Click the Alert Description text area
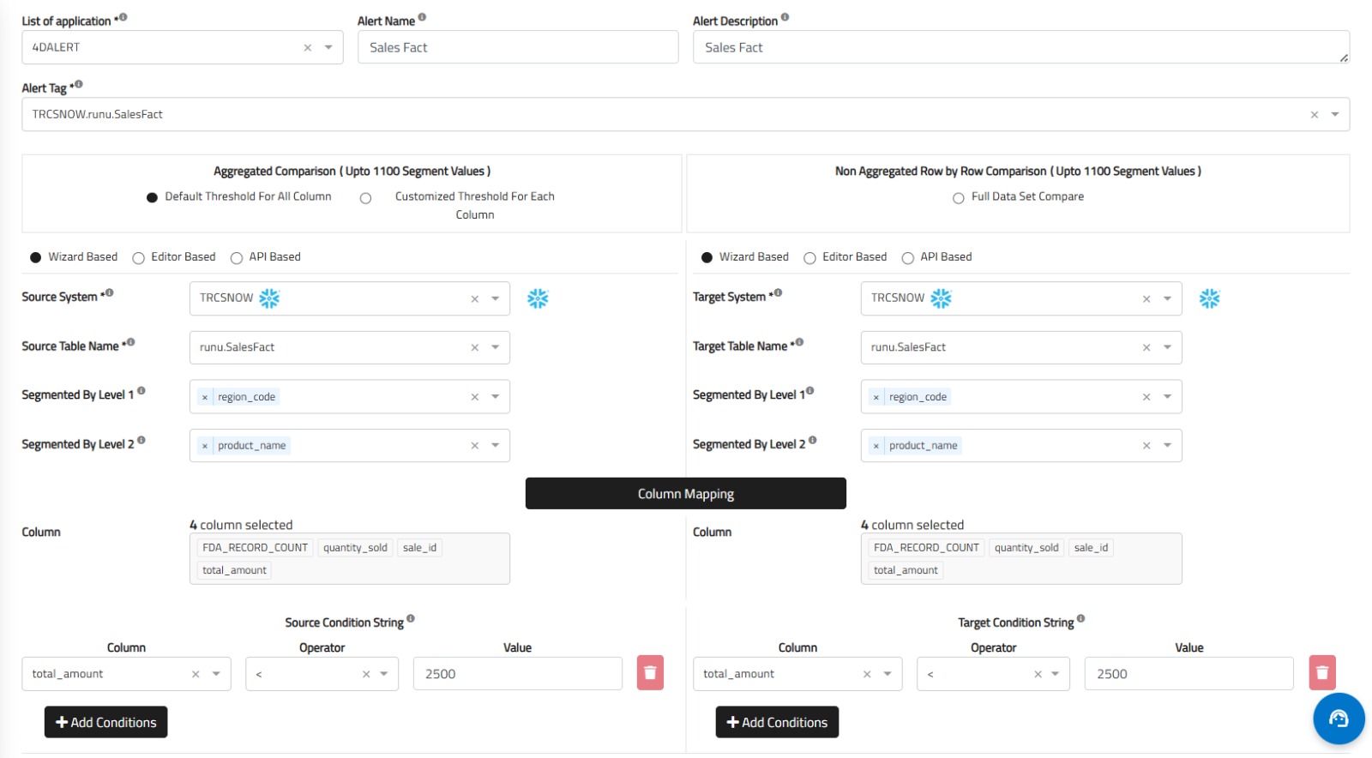Image resolution: width=1372 pixels, height=758 pixels. point(1020,48)
